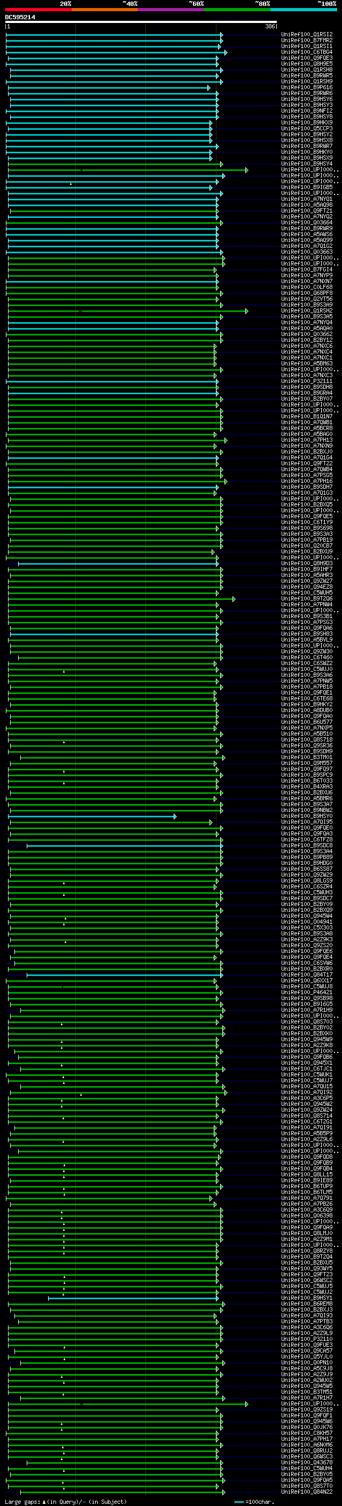
Task: Select label UniRef100_Q5CCP3
Action: click(307, 129)
